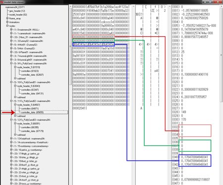Click the model data viewer title bar icon
The image size is (223, 185).
pyautogui.click(x=1, y=2)
